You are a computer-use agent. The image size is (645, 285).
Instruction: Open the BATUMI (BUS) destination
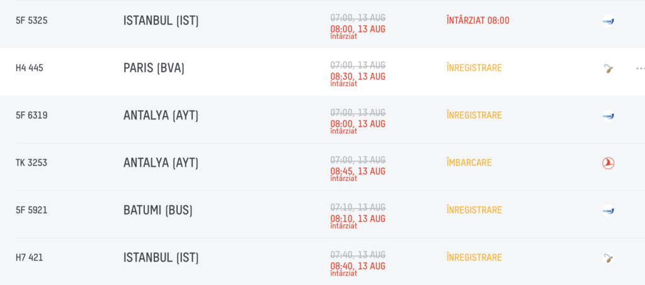coord(158,210)
